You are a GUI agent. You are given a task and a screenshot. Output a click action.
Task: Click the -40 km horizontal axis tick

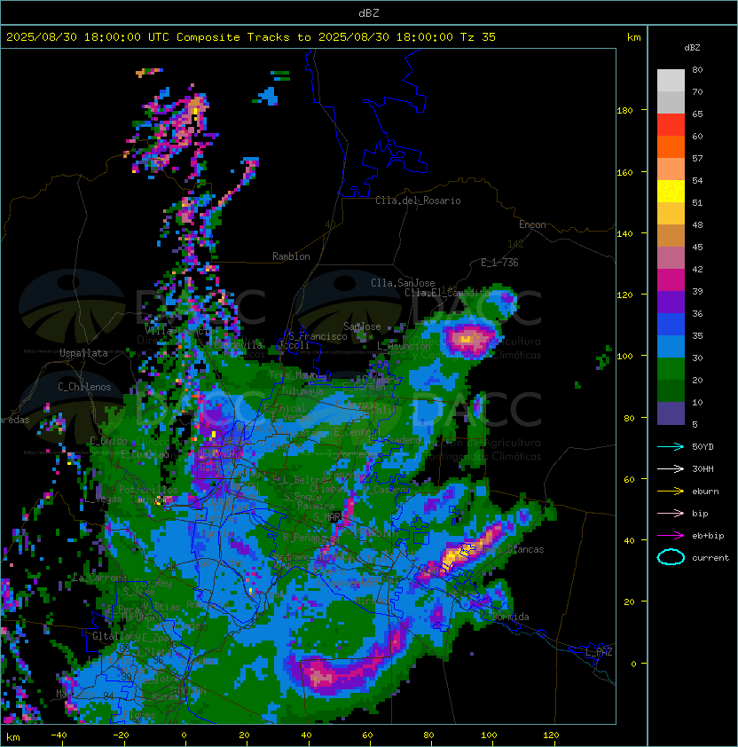[59, 735]
